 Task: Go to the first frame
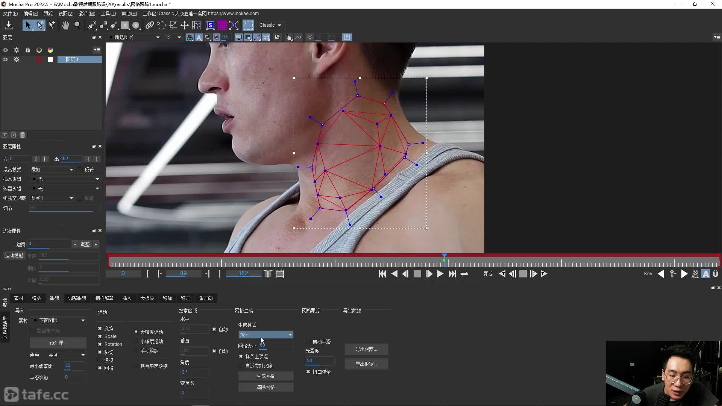pos(382,274)
